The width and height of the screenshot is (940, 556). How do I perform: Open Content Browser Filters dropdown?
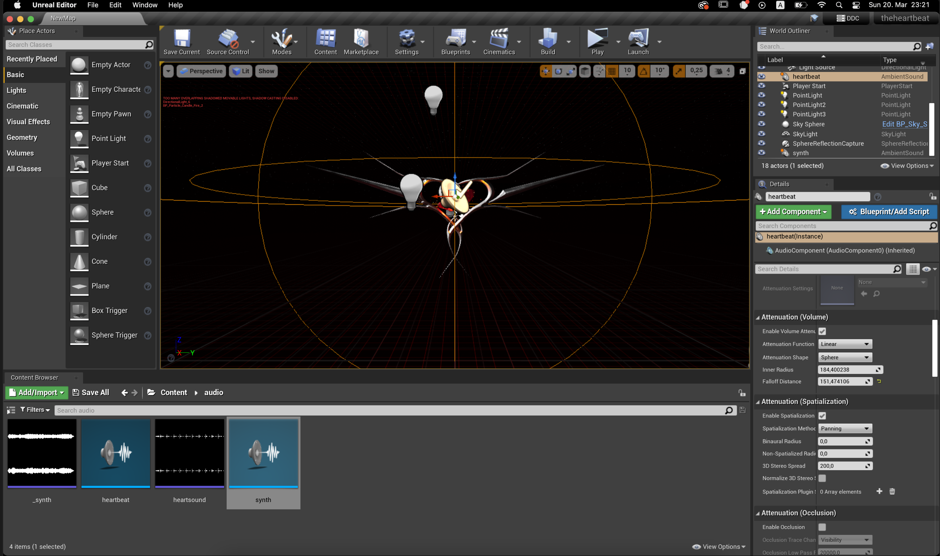coord(35,410)
